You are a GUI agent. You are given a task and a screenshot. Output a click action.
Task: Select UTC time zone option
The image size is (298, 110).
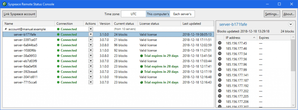coord(133,14)
